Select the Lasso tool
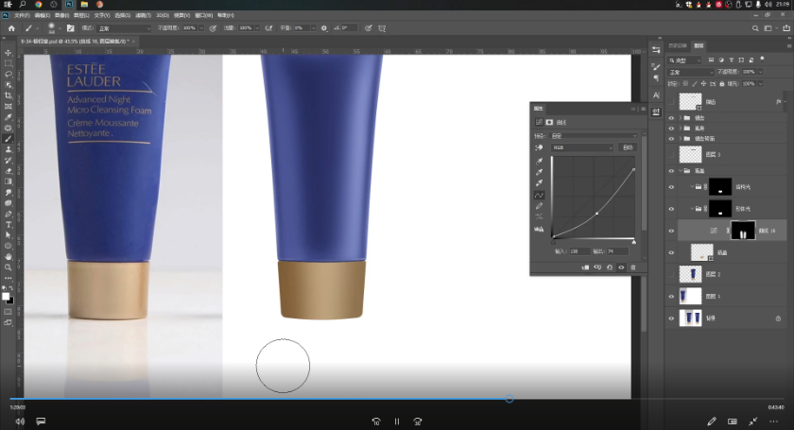Viewport: 794px width, 430px height. pyautogui.click(x=9, y=74)
